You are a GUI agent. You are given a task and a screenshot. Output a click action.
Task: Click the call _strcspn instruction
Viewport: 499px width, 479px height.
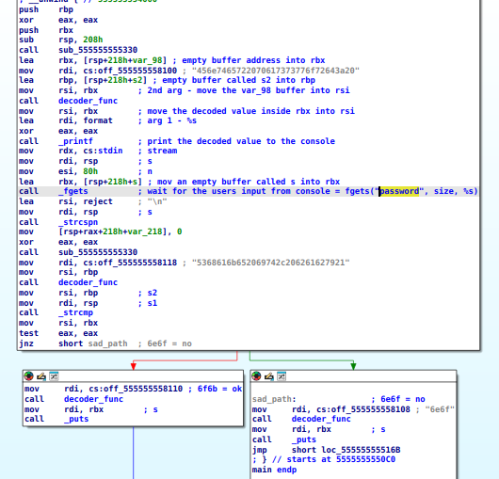(x=58, y=222)
